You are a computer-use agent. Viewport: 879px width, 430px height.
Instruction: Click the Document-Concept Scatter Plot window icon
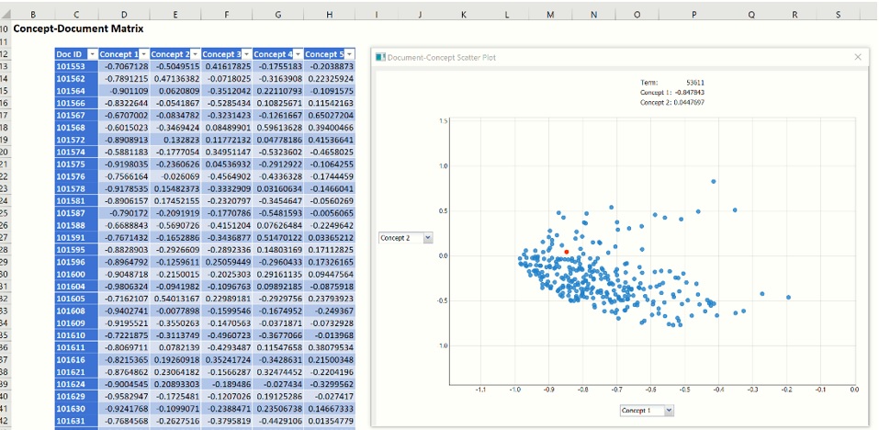click(380, 57)
